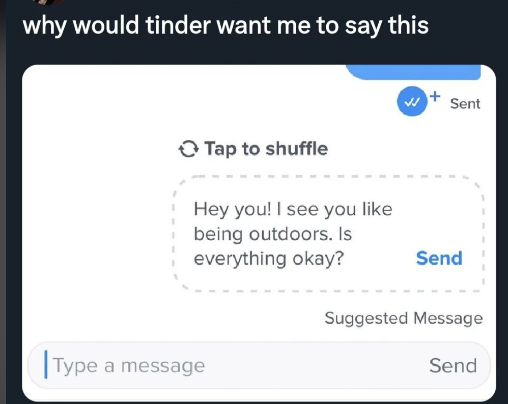The width and height of the screenshot is (508, 404).
Task: Click the word "Message" in Suggested Message caption
Action: pos(448,319)
